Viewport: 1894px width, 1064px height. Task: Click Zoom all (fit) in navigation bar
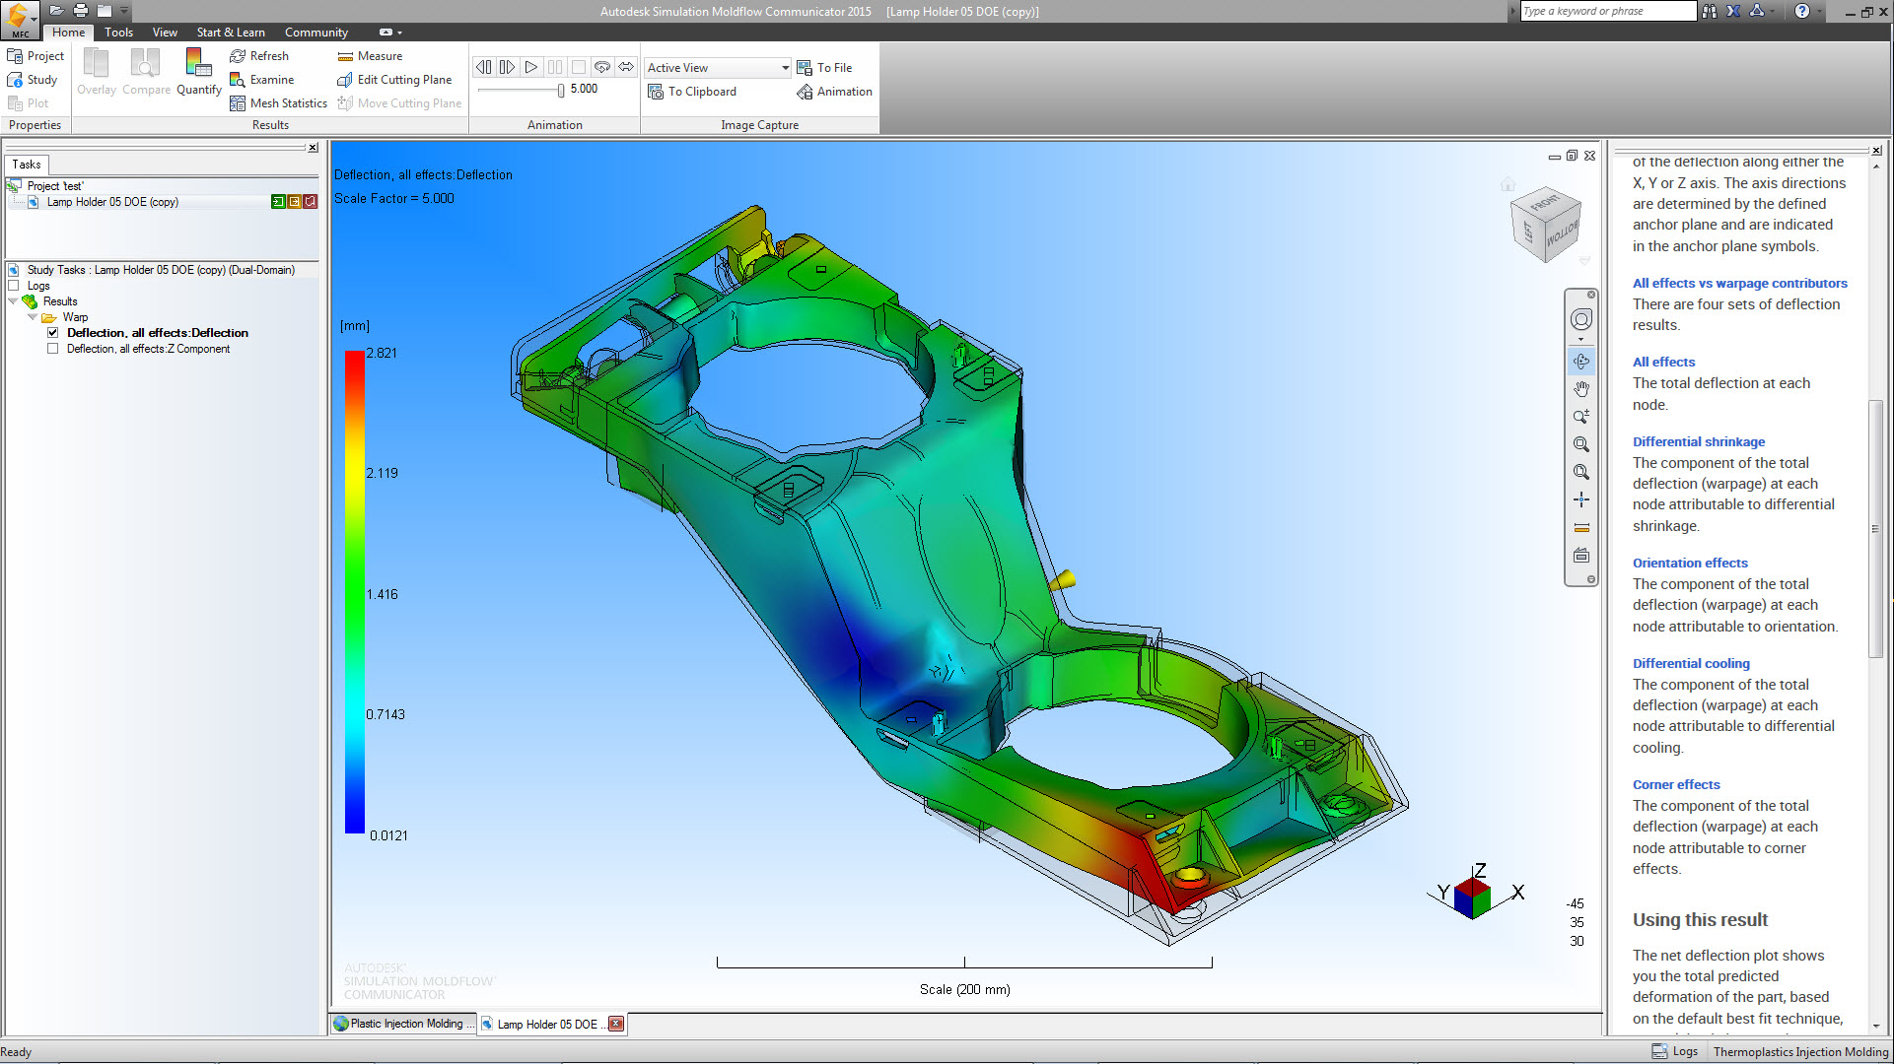(x=1580, y=472)
